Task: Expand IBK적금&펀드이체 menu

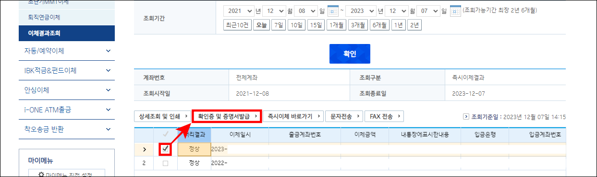Action: point(67,70)
